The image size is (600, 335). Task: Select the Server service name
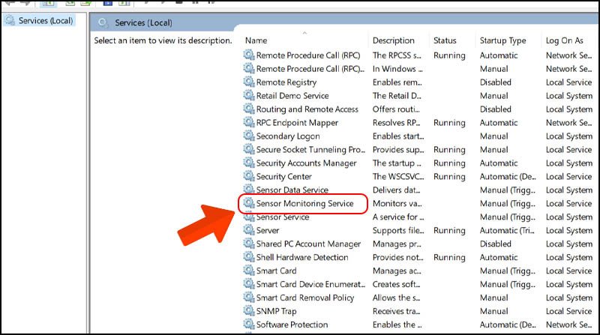pos(268,230)
